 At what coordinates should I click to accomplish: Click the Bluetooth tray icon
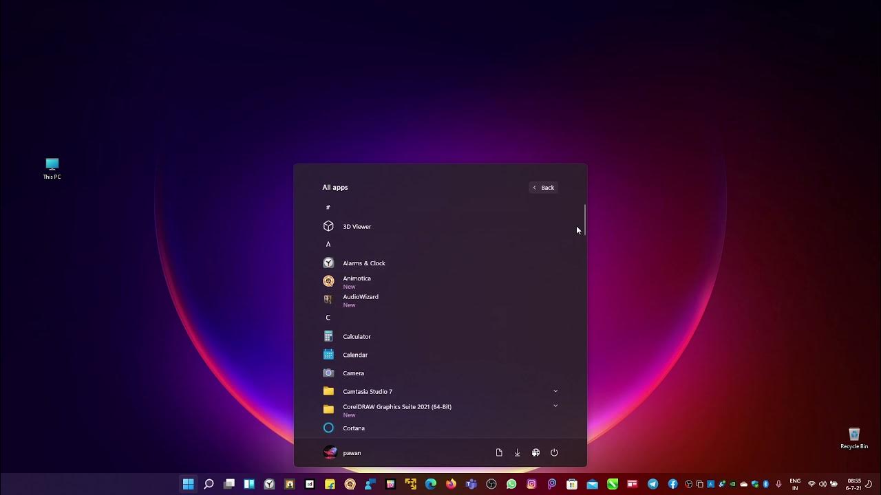click(765, 484)
